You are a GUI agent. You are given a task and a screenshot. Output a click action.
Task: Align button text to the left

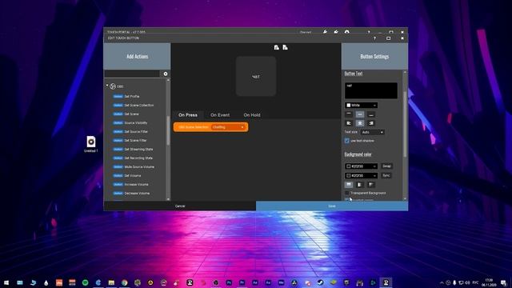349,123
